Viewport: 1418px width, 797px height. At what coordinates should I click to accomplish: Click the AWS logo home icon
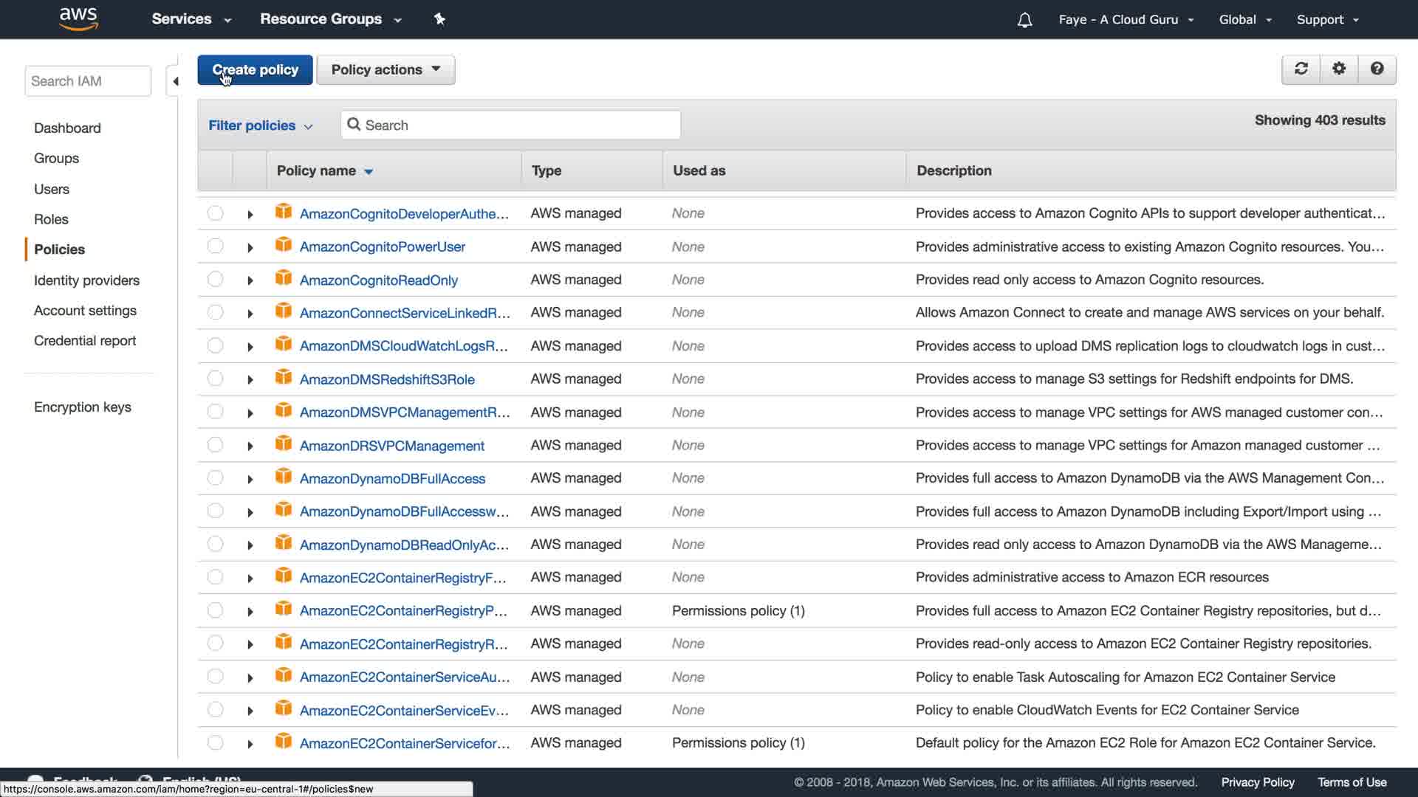coord(78,18)
